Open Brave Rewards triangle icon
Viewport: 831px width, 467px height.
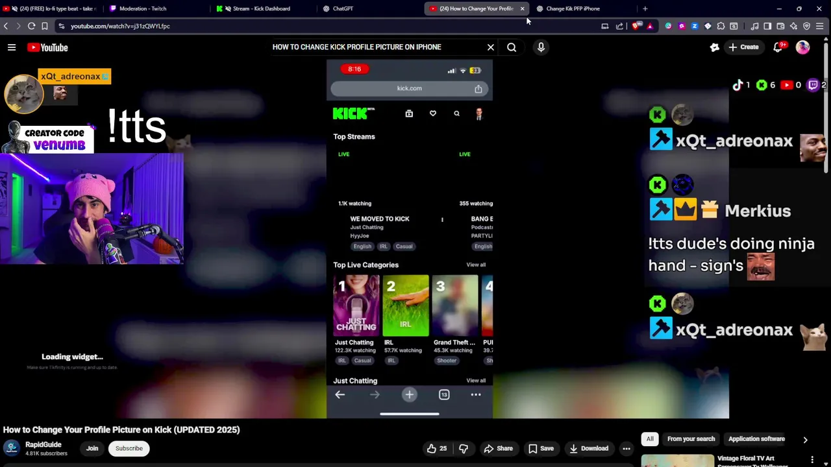[650, 26]
